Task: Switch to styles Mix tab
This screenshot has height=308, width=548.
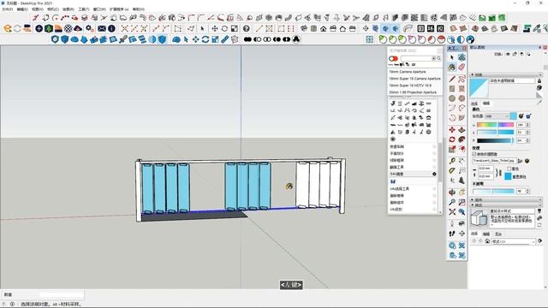Action: tap(498, 234)
